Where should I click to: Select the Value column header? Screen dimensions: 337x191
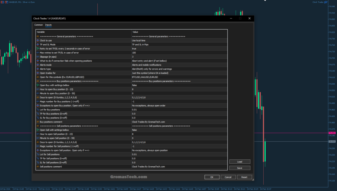click(179, 32)
